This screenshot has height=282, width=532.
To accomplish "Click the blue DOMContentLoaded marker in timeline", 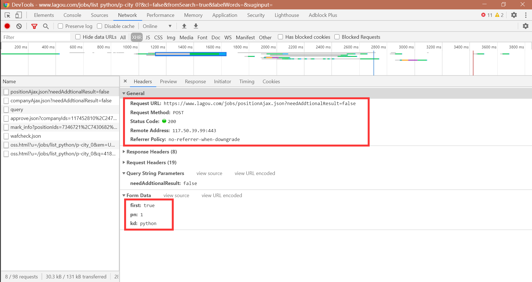I will [374, 63].
